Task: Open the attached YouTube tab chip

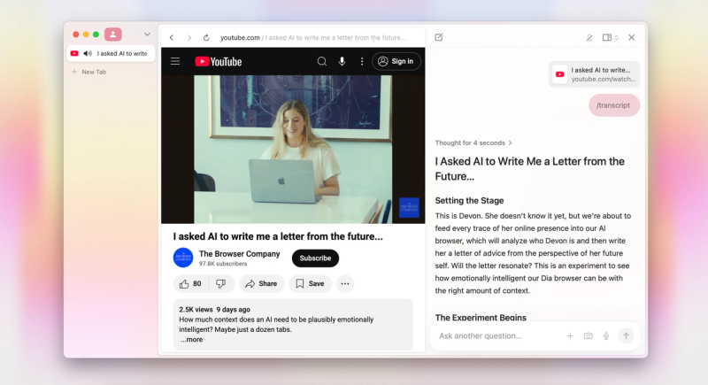Action: click(x=594, y=74)
